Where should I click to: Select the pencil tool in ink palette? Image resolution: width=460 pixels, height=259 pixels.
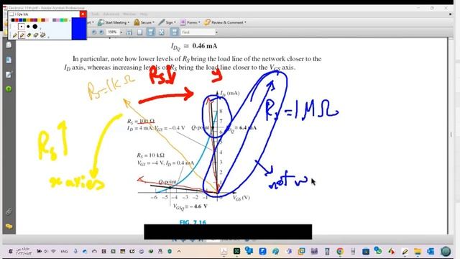(x=14, y=35)
